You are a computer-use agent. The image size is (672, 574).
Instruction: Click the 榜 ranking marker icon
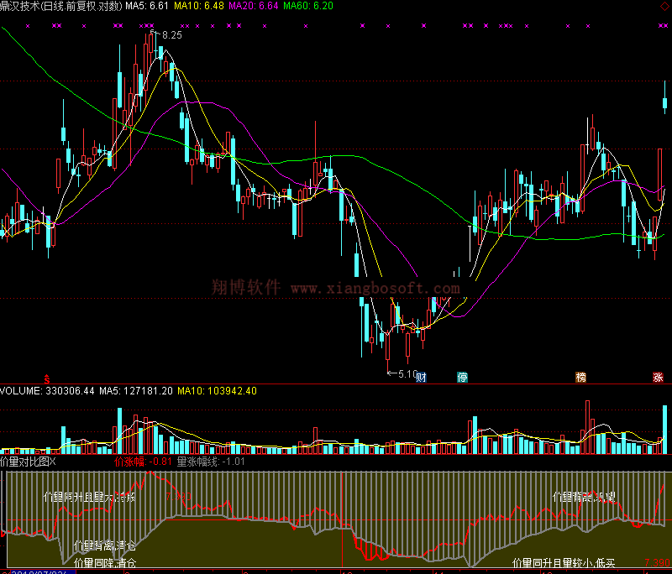(x=580, y=377)
